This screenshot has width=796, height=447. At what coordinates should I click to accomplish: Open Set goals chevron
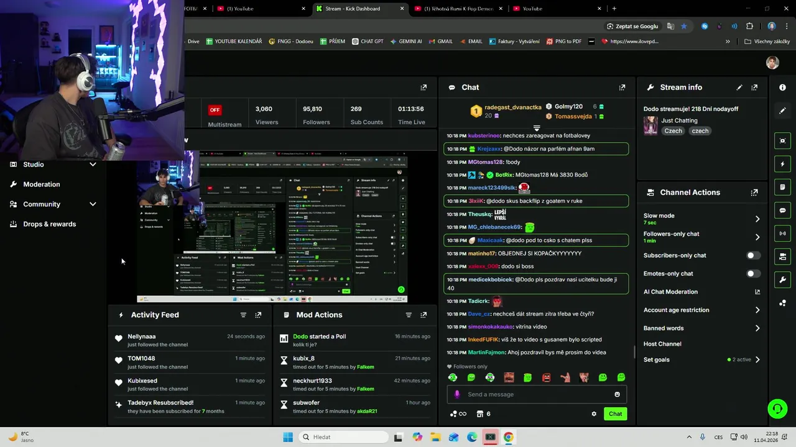[757, 359]
